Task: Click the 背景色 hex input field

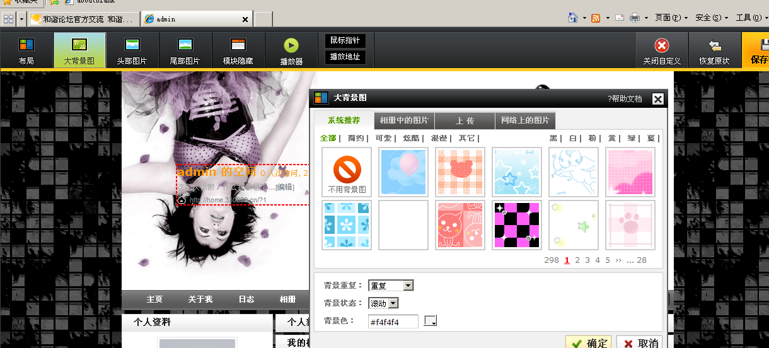Action: pyautogui.click(x=393, y=322)
